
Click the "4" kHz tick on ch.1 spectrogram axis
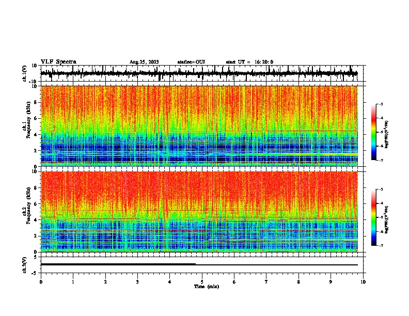tap(36, 135)
